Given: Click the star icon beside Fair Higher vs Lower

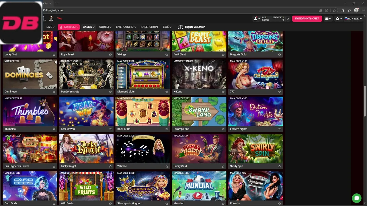Looking at the screenshot, I should 54,166.
